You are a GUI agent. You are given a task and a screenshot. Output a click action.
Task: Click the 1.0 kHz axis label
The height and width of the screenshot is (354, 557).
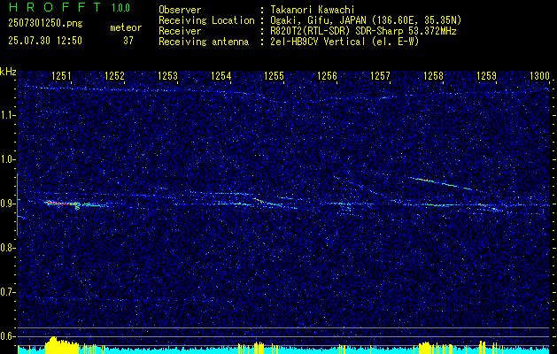coord(8,159)
